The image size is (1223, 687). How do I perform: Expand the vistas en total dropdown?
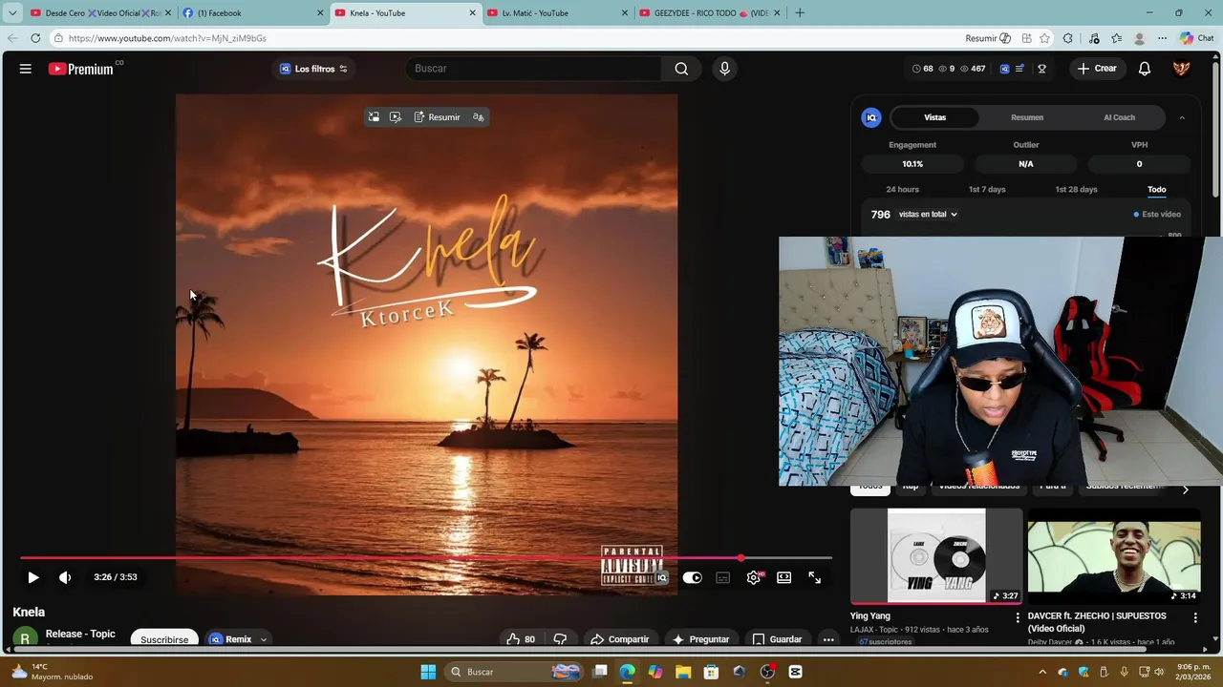pyautogui.click(x=928, y=215)
